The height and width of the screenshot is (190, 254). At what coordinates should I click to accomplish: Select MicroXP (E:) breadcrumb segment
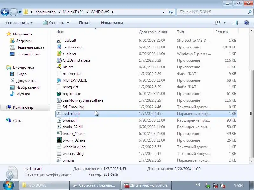pyautogui.click(x=73, y=12)
